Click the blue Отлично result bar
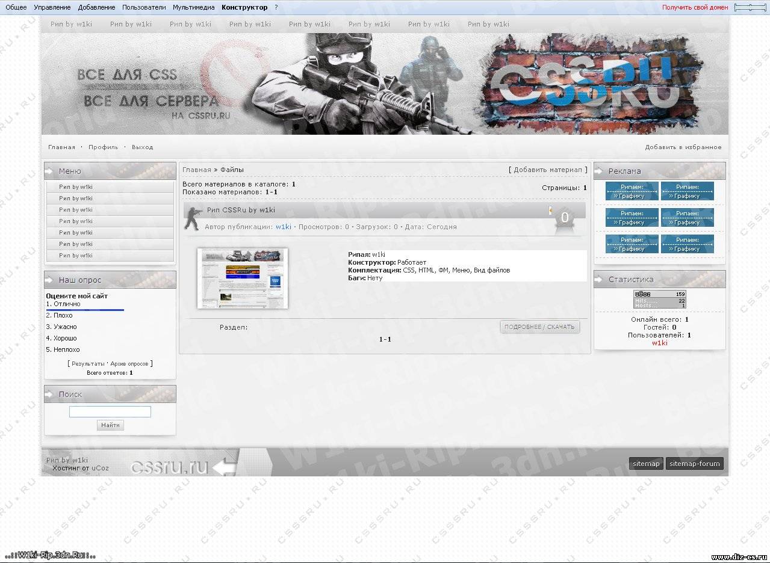 85,310
